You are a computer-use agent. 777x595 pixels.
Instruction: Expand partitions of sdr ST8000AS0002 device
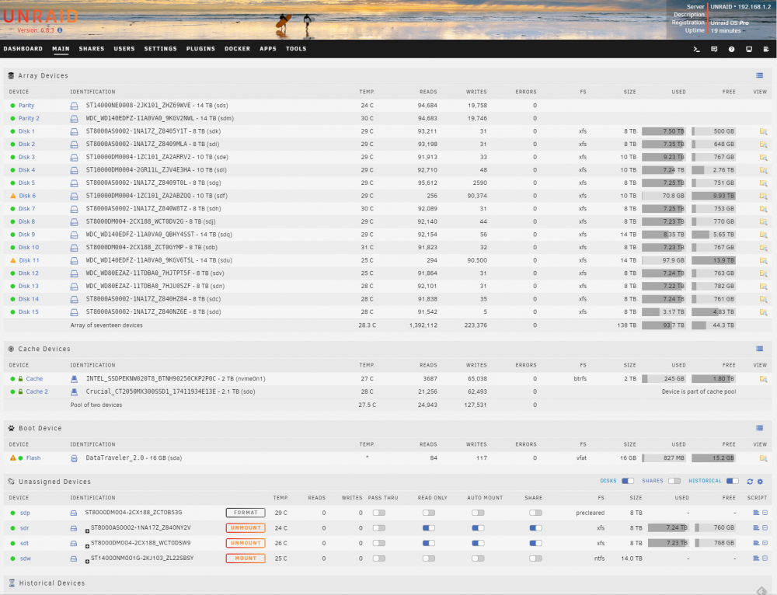pyautogui.click(x=87, y=531)
